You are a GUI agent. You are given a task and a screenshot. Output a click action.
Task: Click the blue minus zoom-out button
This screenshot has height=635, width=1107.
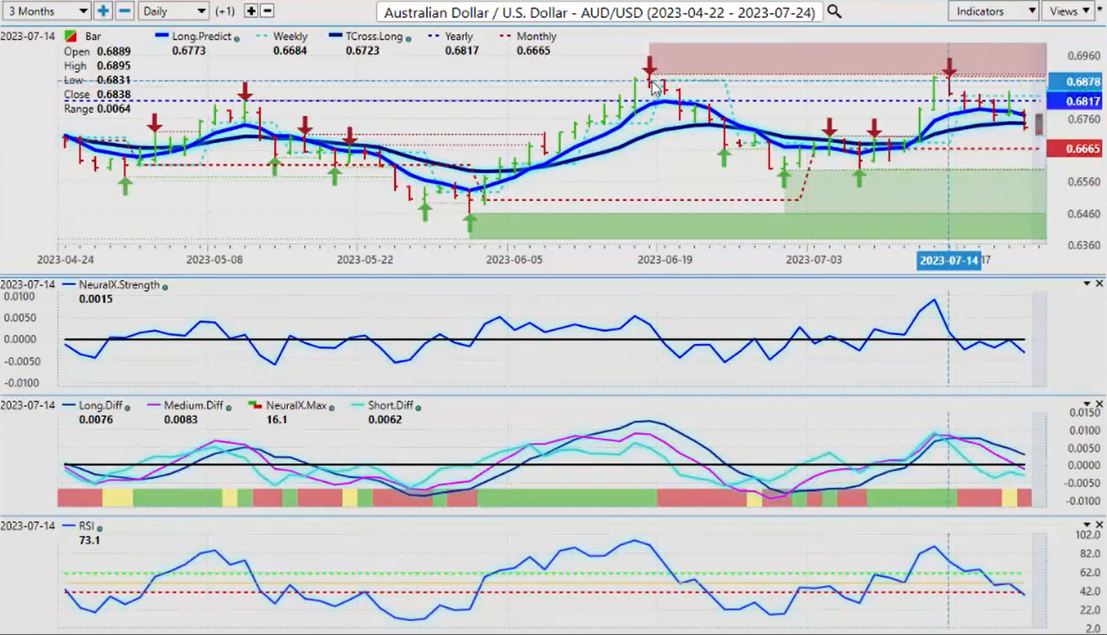coord(124,11)
